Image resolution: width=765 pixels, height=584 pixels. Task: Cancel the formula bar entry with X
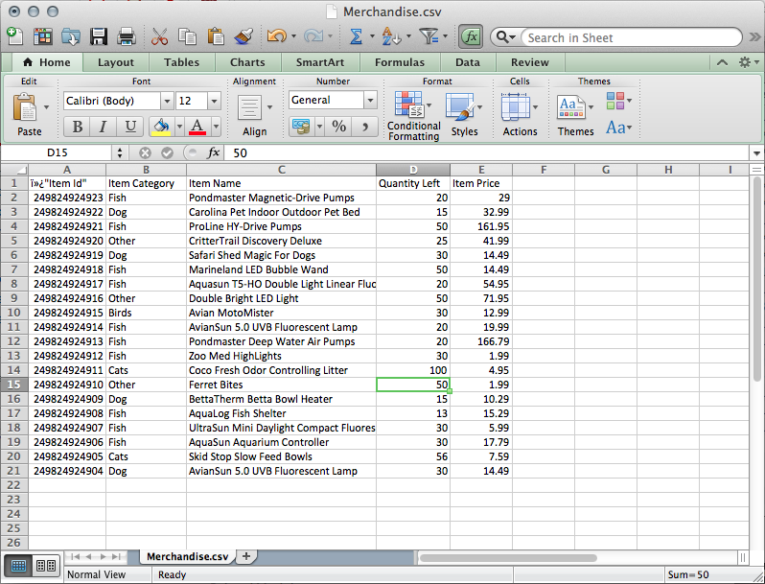(x=145, y=153)
